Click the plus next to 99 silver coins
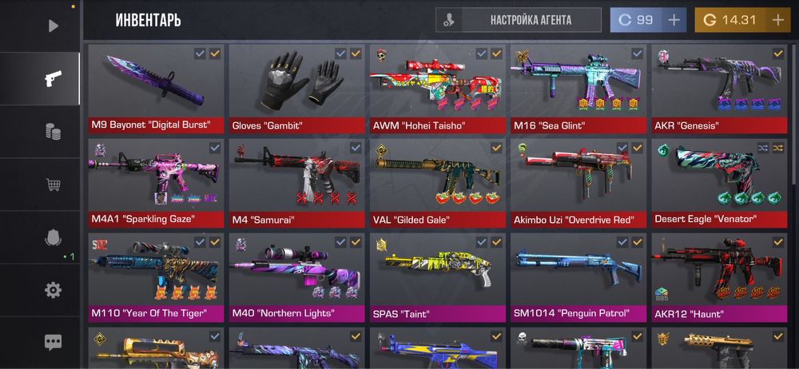The height and width of the screenshot is (369, 799). coord(674,21)
